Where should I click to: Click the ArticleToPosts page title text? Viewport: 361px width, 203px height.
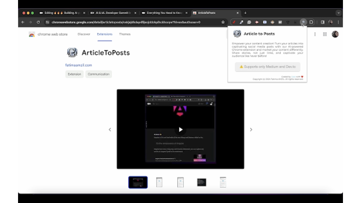tap(106, 53)
